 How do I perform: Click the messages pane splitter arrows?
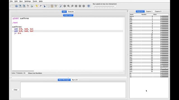coord(11,78)
